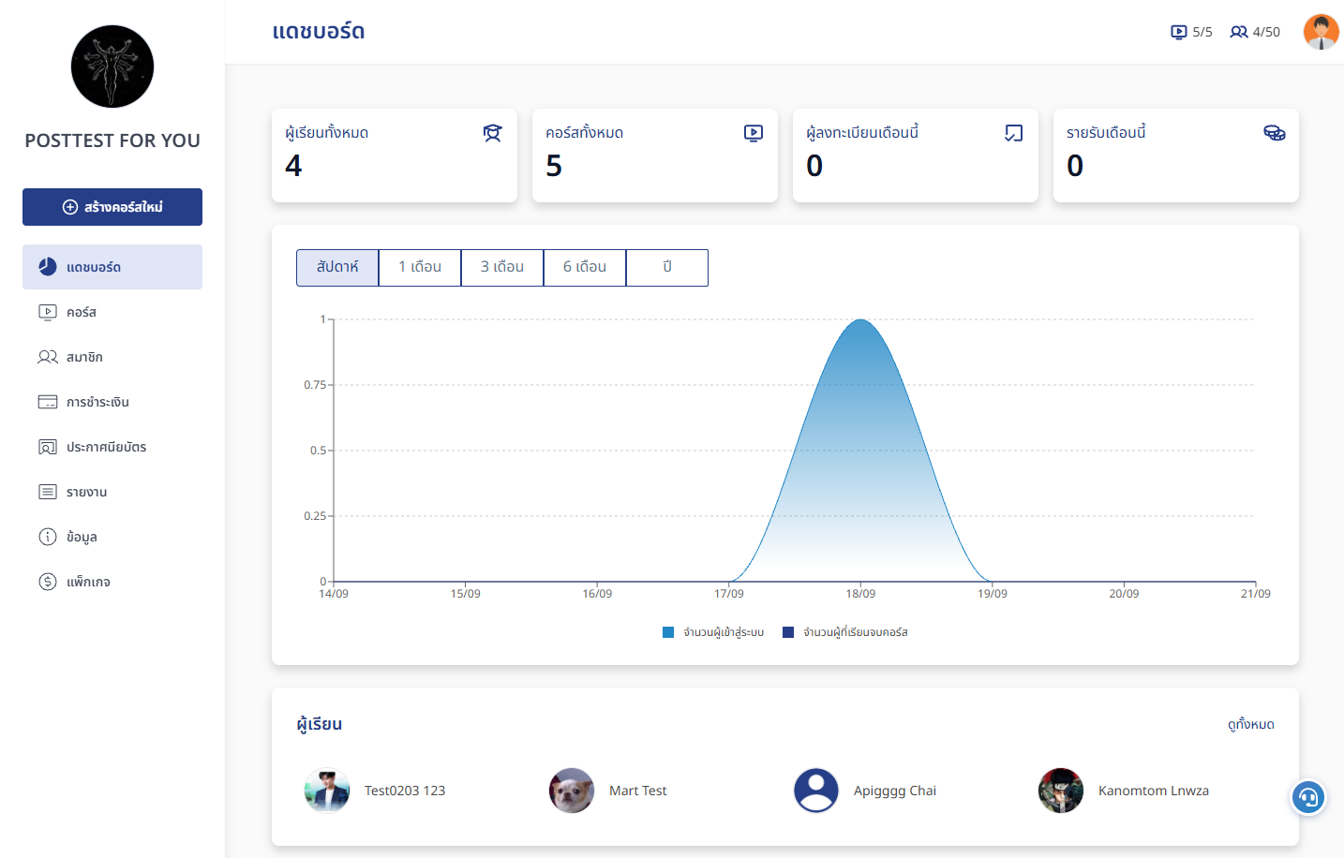This screenshot has height=858, width=1344.
Task: Open ข้อมูล in the sidebar
Action: tap(112, 537)
